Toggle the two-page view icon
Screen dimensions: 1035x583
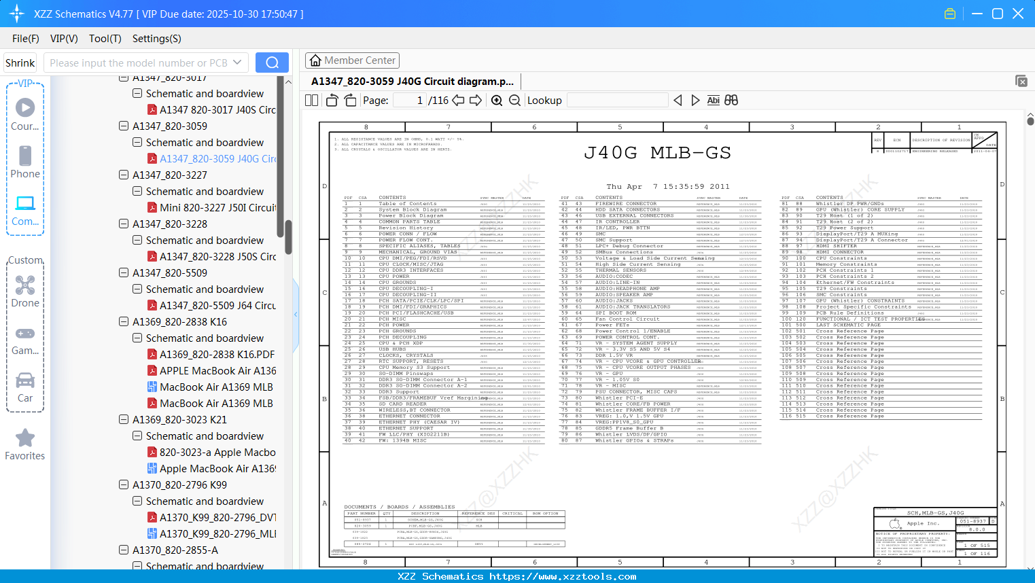click(x=312, y=101)
